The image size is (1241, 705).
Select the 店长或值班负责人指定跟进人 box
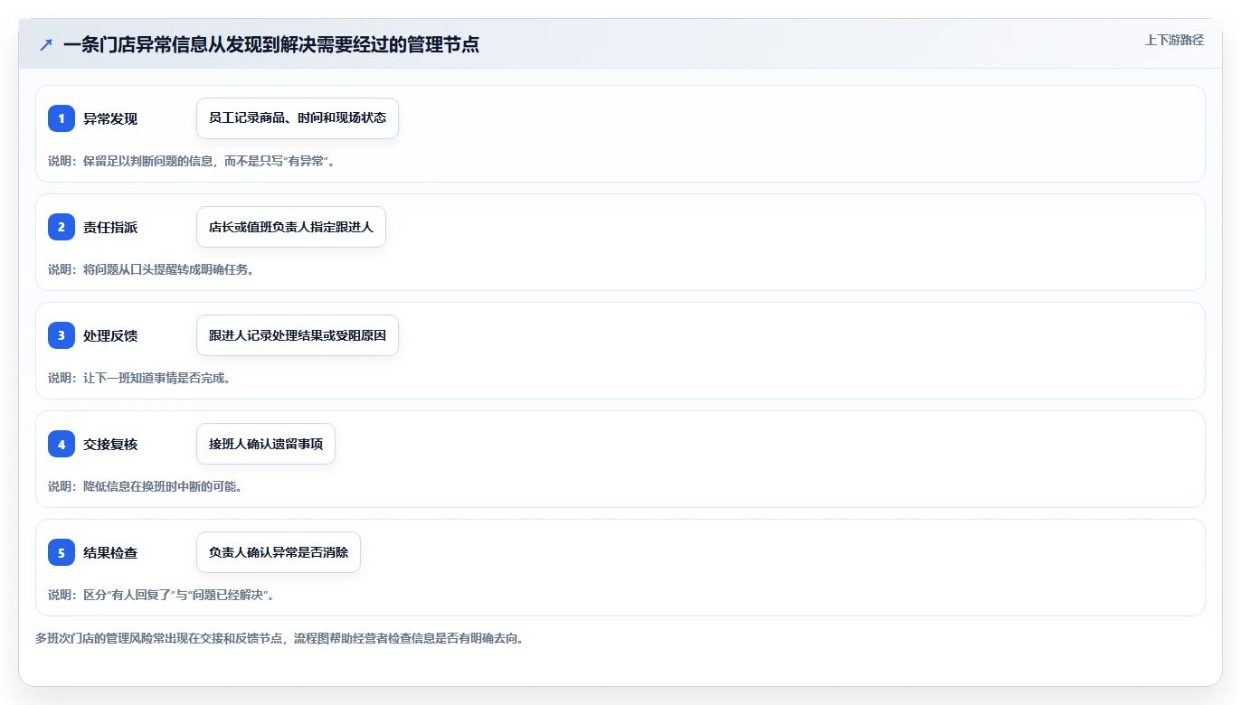coord(291,227)
